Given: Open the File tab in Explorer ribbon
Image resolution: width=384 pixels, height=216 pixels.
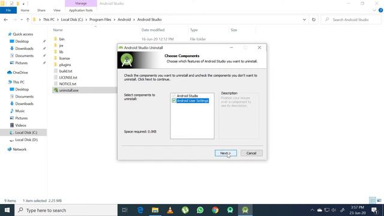Looking at the screenshot, I should pyautogui.click(x=8, y=10).
